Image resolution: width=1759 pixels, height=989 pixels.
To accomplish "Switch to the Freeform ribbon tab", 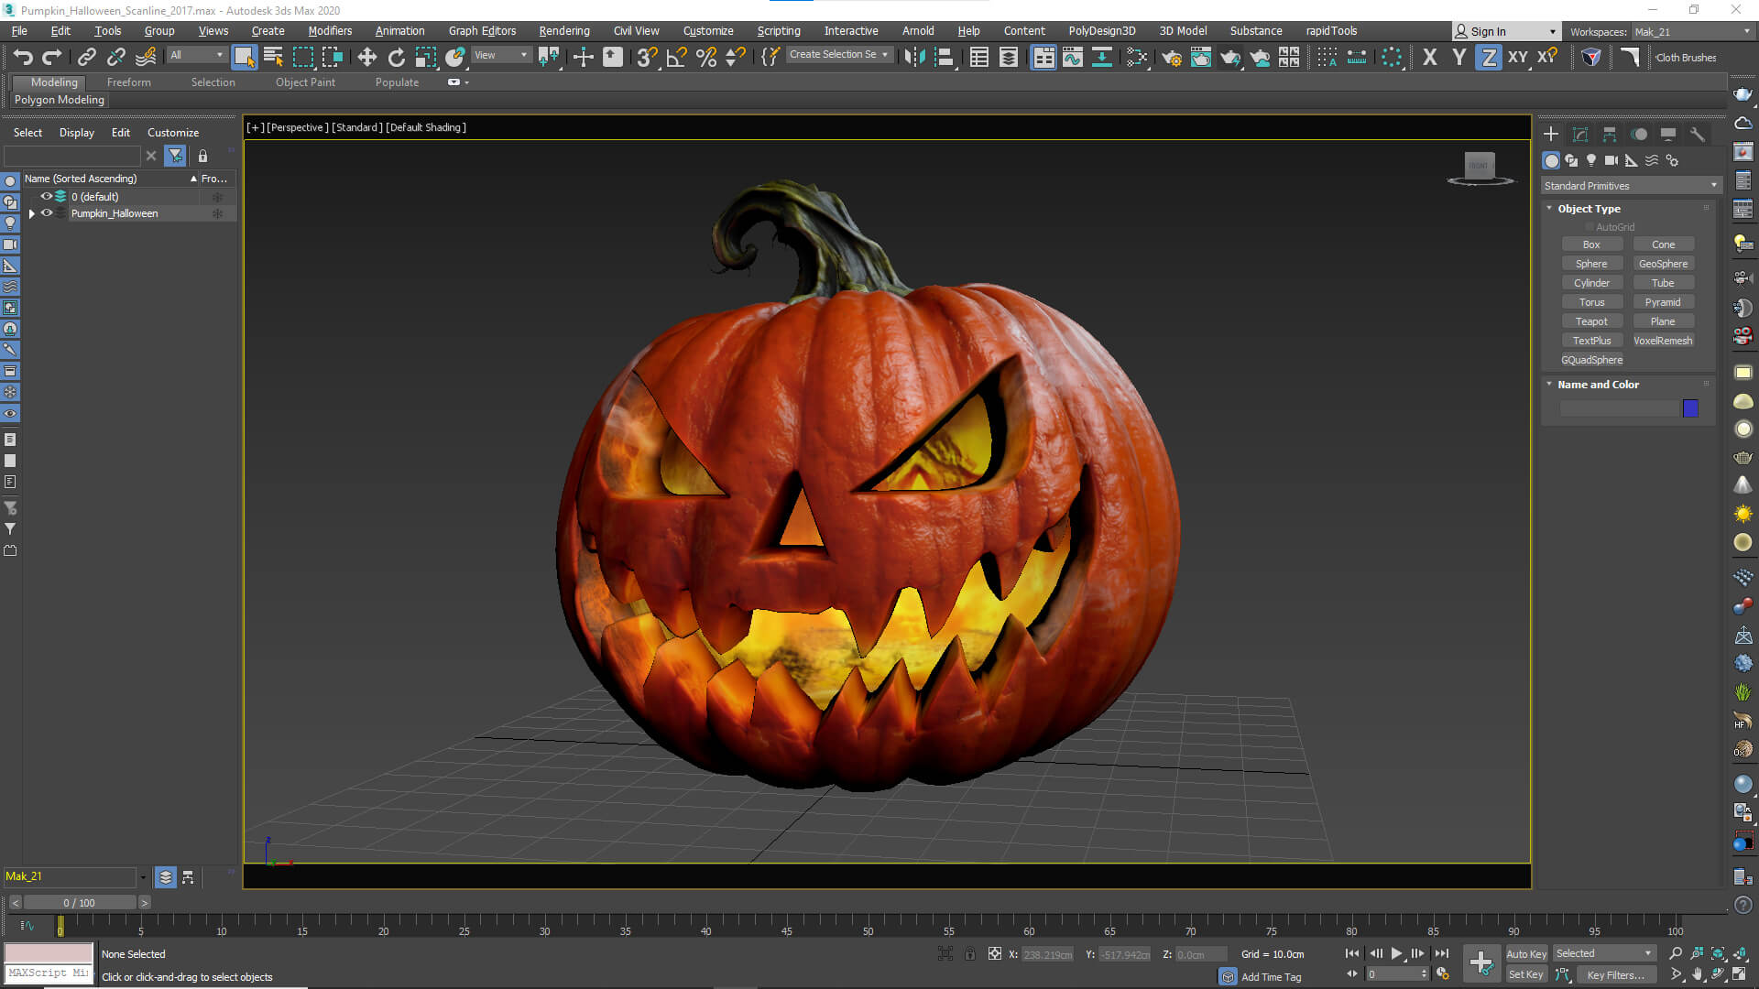I will point(128,82).
